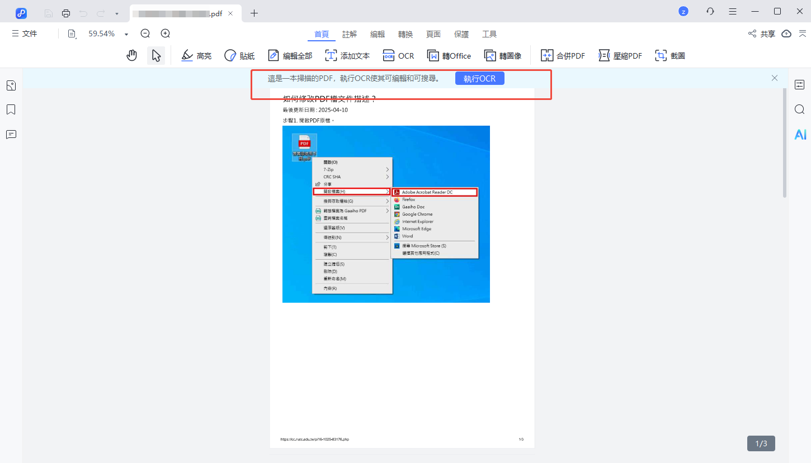Screen dimensions: 811x463
Task: Switch to the 轉換 tab
Action: coord(405,34)
